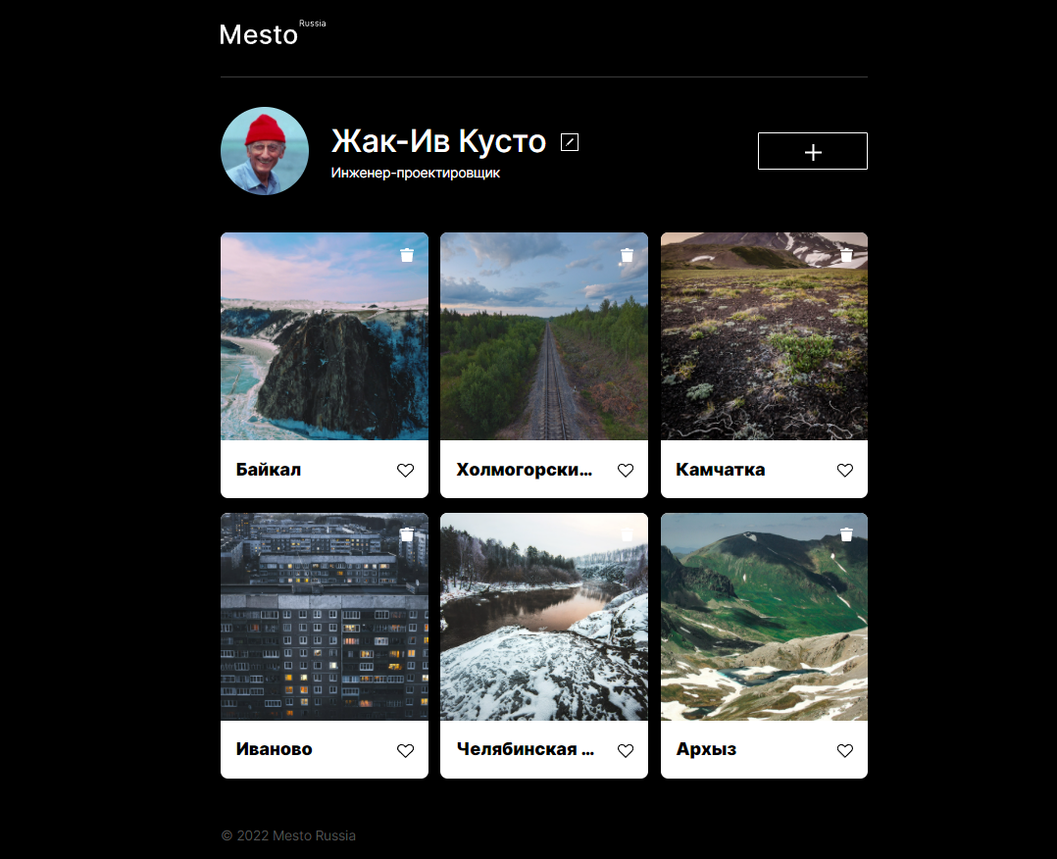Toggle the heart on Архыз card
The height and width of the screenshot is (859, 1057).
[845, 750]
